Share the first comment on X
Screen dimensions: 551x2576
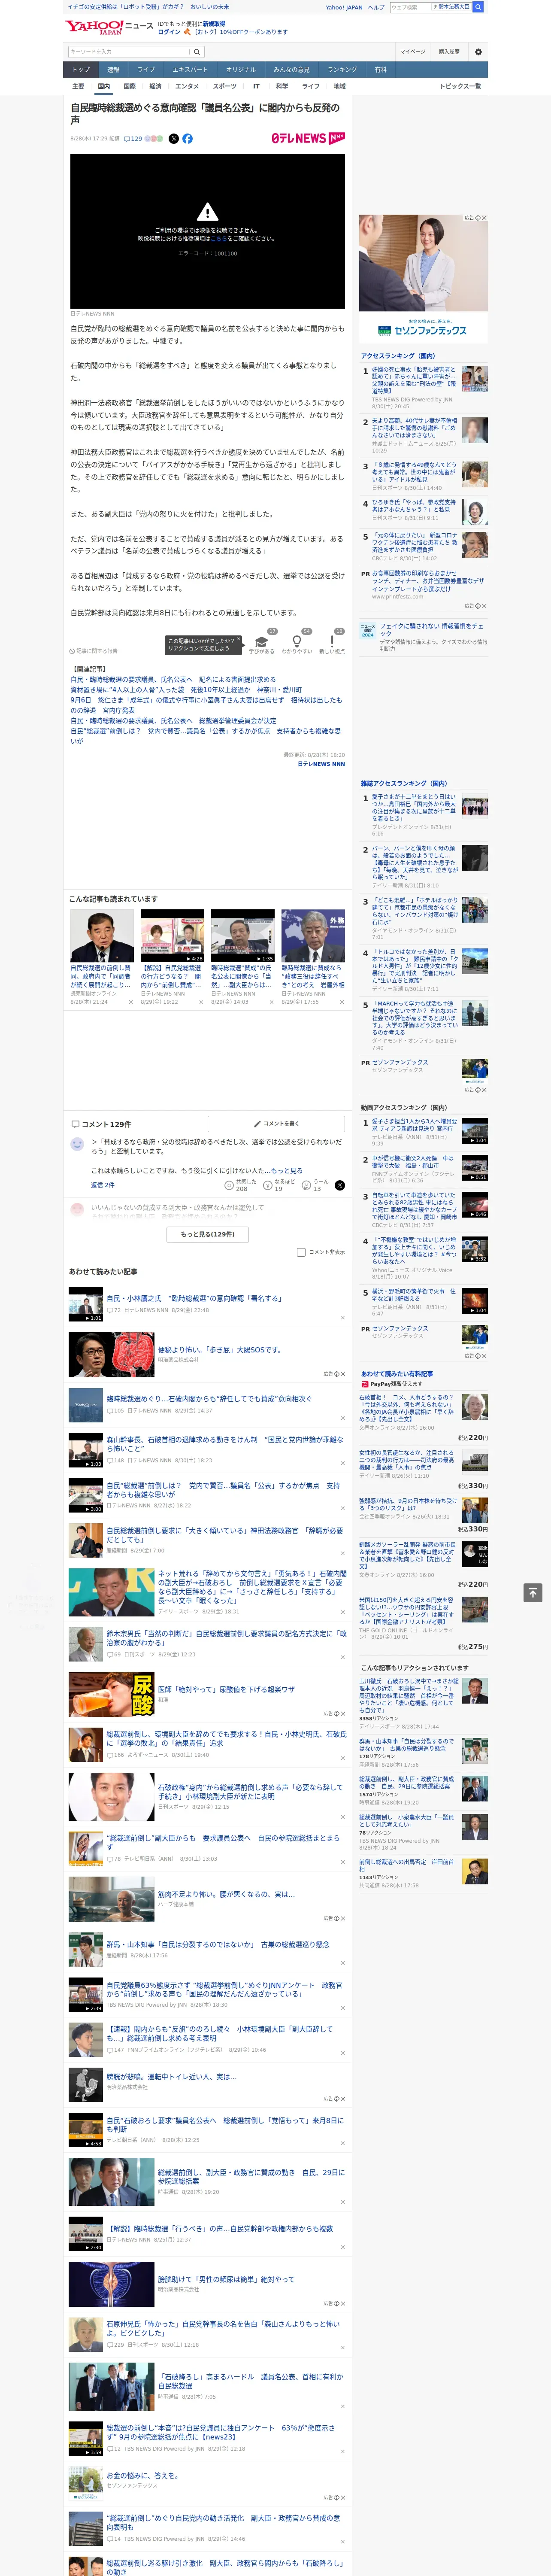click(x=340, y=1185)
